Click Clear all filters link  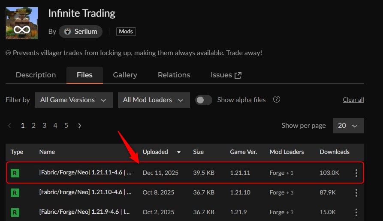click(353, 100)
